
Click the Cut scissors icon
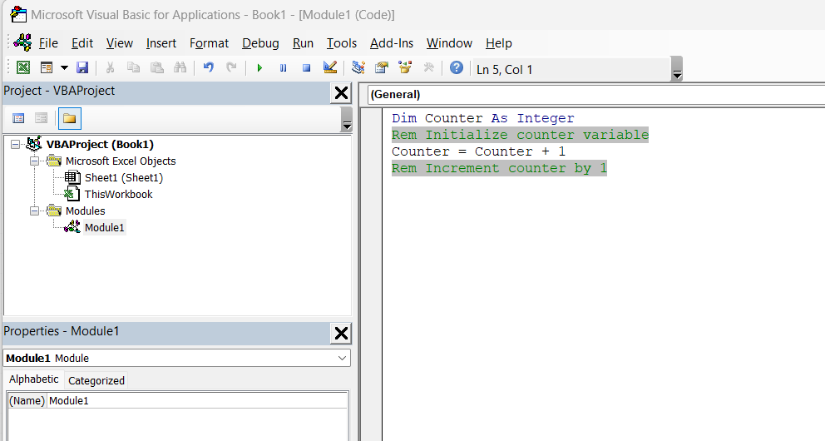(x=110, y=68)
